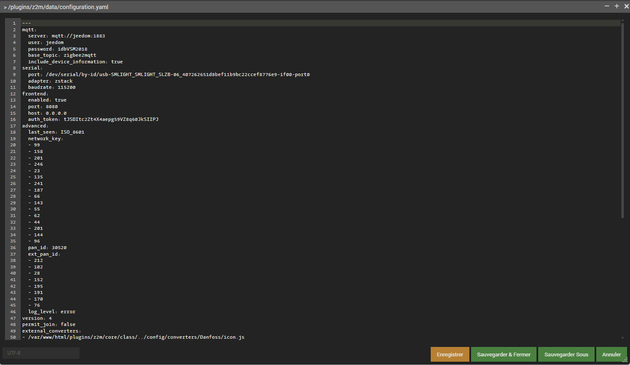Place cursor on the auth_token line
The width and height of the screenshot is (630, 365).
[x=93, y=120]
